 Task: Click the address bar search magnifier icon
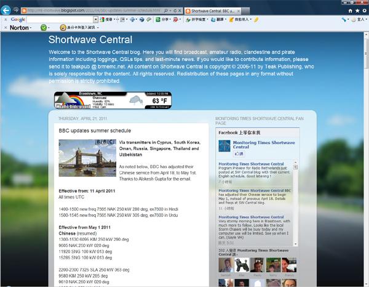[166, 10]
